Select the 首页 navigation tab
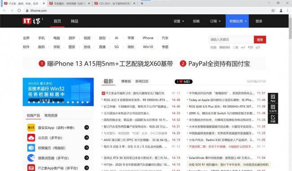 58,21
